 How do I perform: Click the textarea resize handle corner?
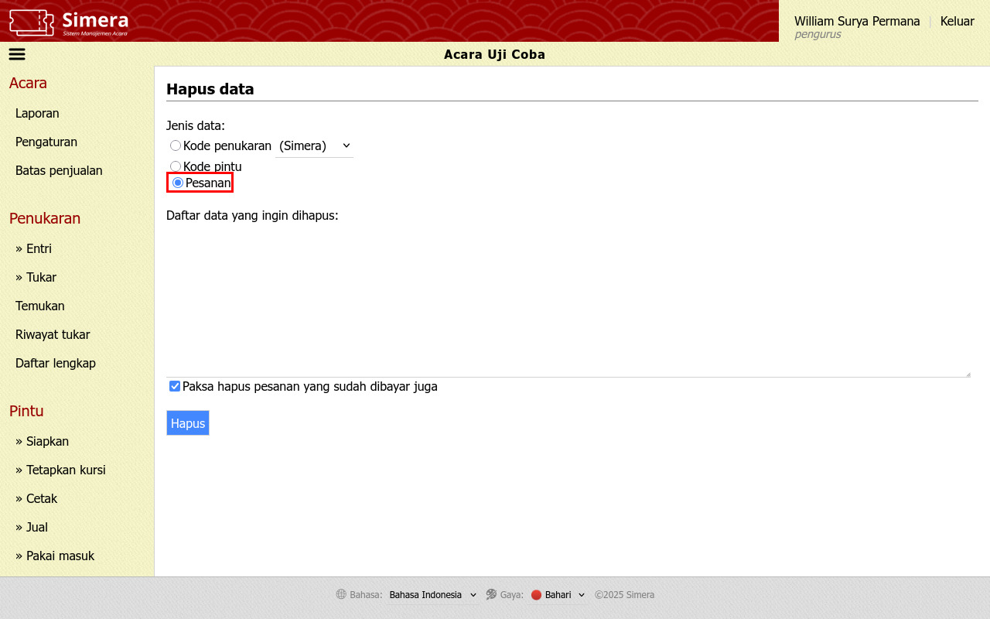click(967, 374)
